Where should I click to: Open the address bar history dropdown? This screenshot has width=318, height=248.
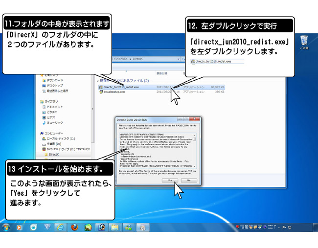point(179,59)
